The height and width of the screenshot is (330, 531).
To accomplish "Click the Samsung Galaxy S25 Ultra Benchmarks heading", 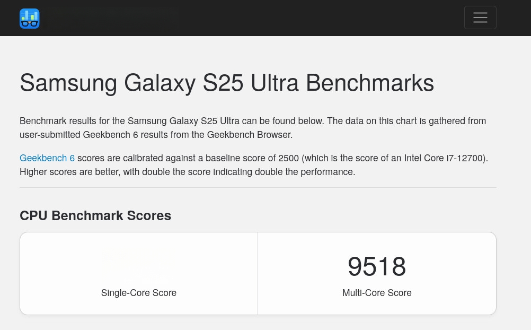I will [x=227, y=83].
